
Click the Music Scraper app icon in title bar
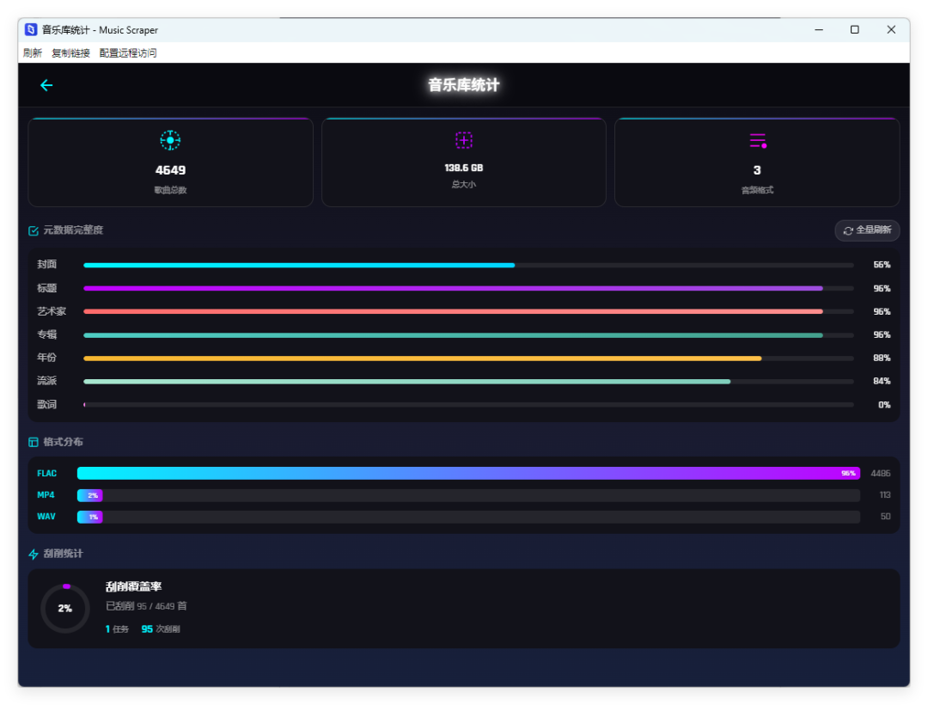[x=31, y=29]
